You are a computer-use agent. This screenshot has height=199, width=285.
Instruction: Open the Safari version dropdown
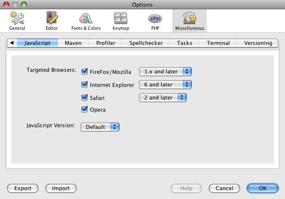point(163,97)
